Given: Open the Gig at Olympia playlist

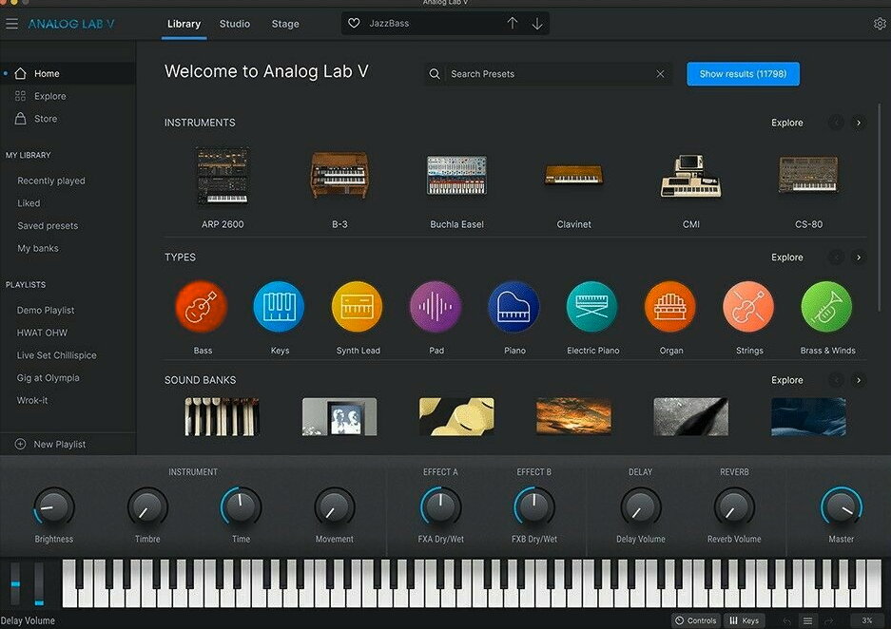Looking at the screenshot, I should tap(48, 377).
